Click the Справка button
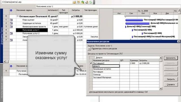The image size is (181, 102). [171, 84]
